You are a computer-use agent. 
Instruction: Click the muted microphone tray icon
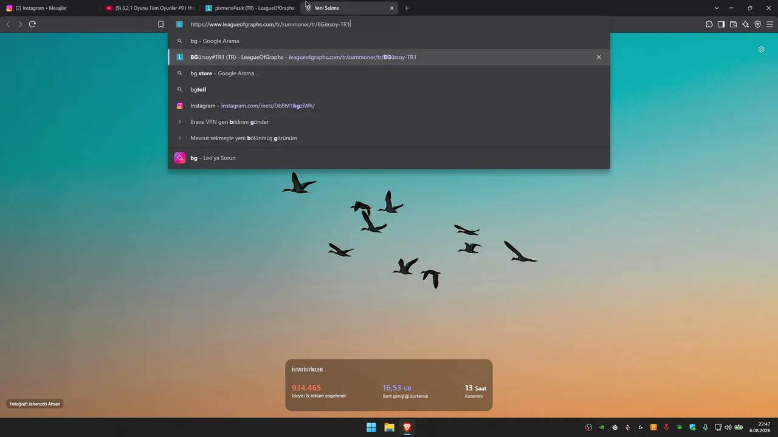[627, 427]
